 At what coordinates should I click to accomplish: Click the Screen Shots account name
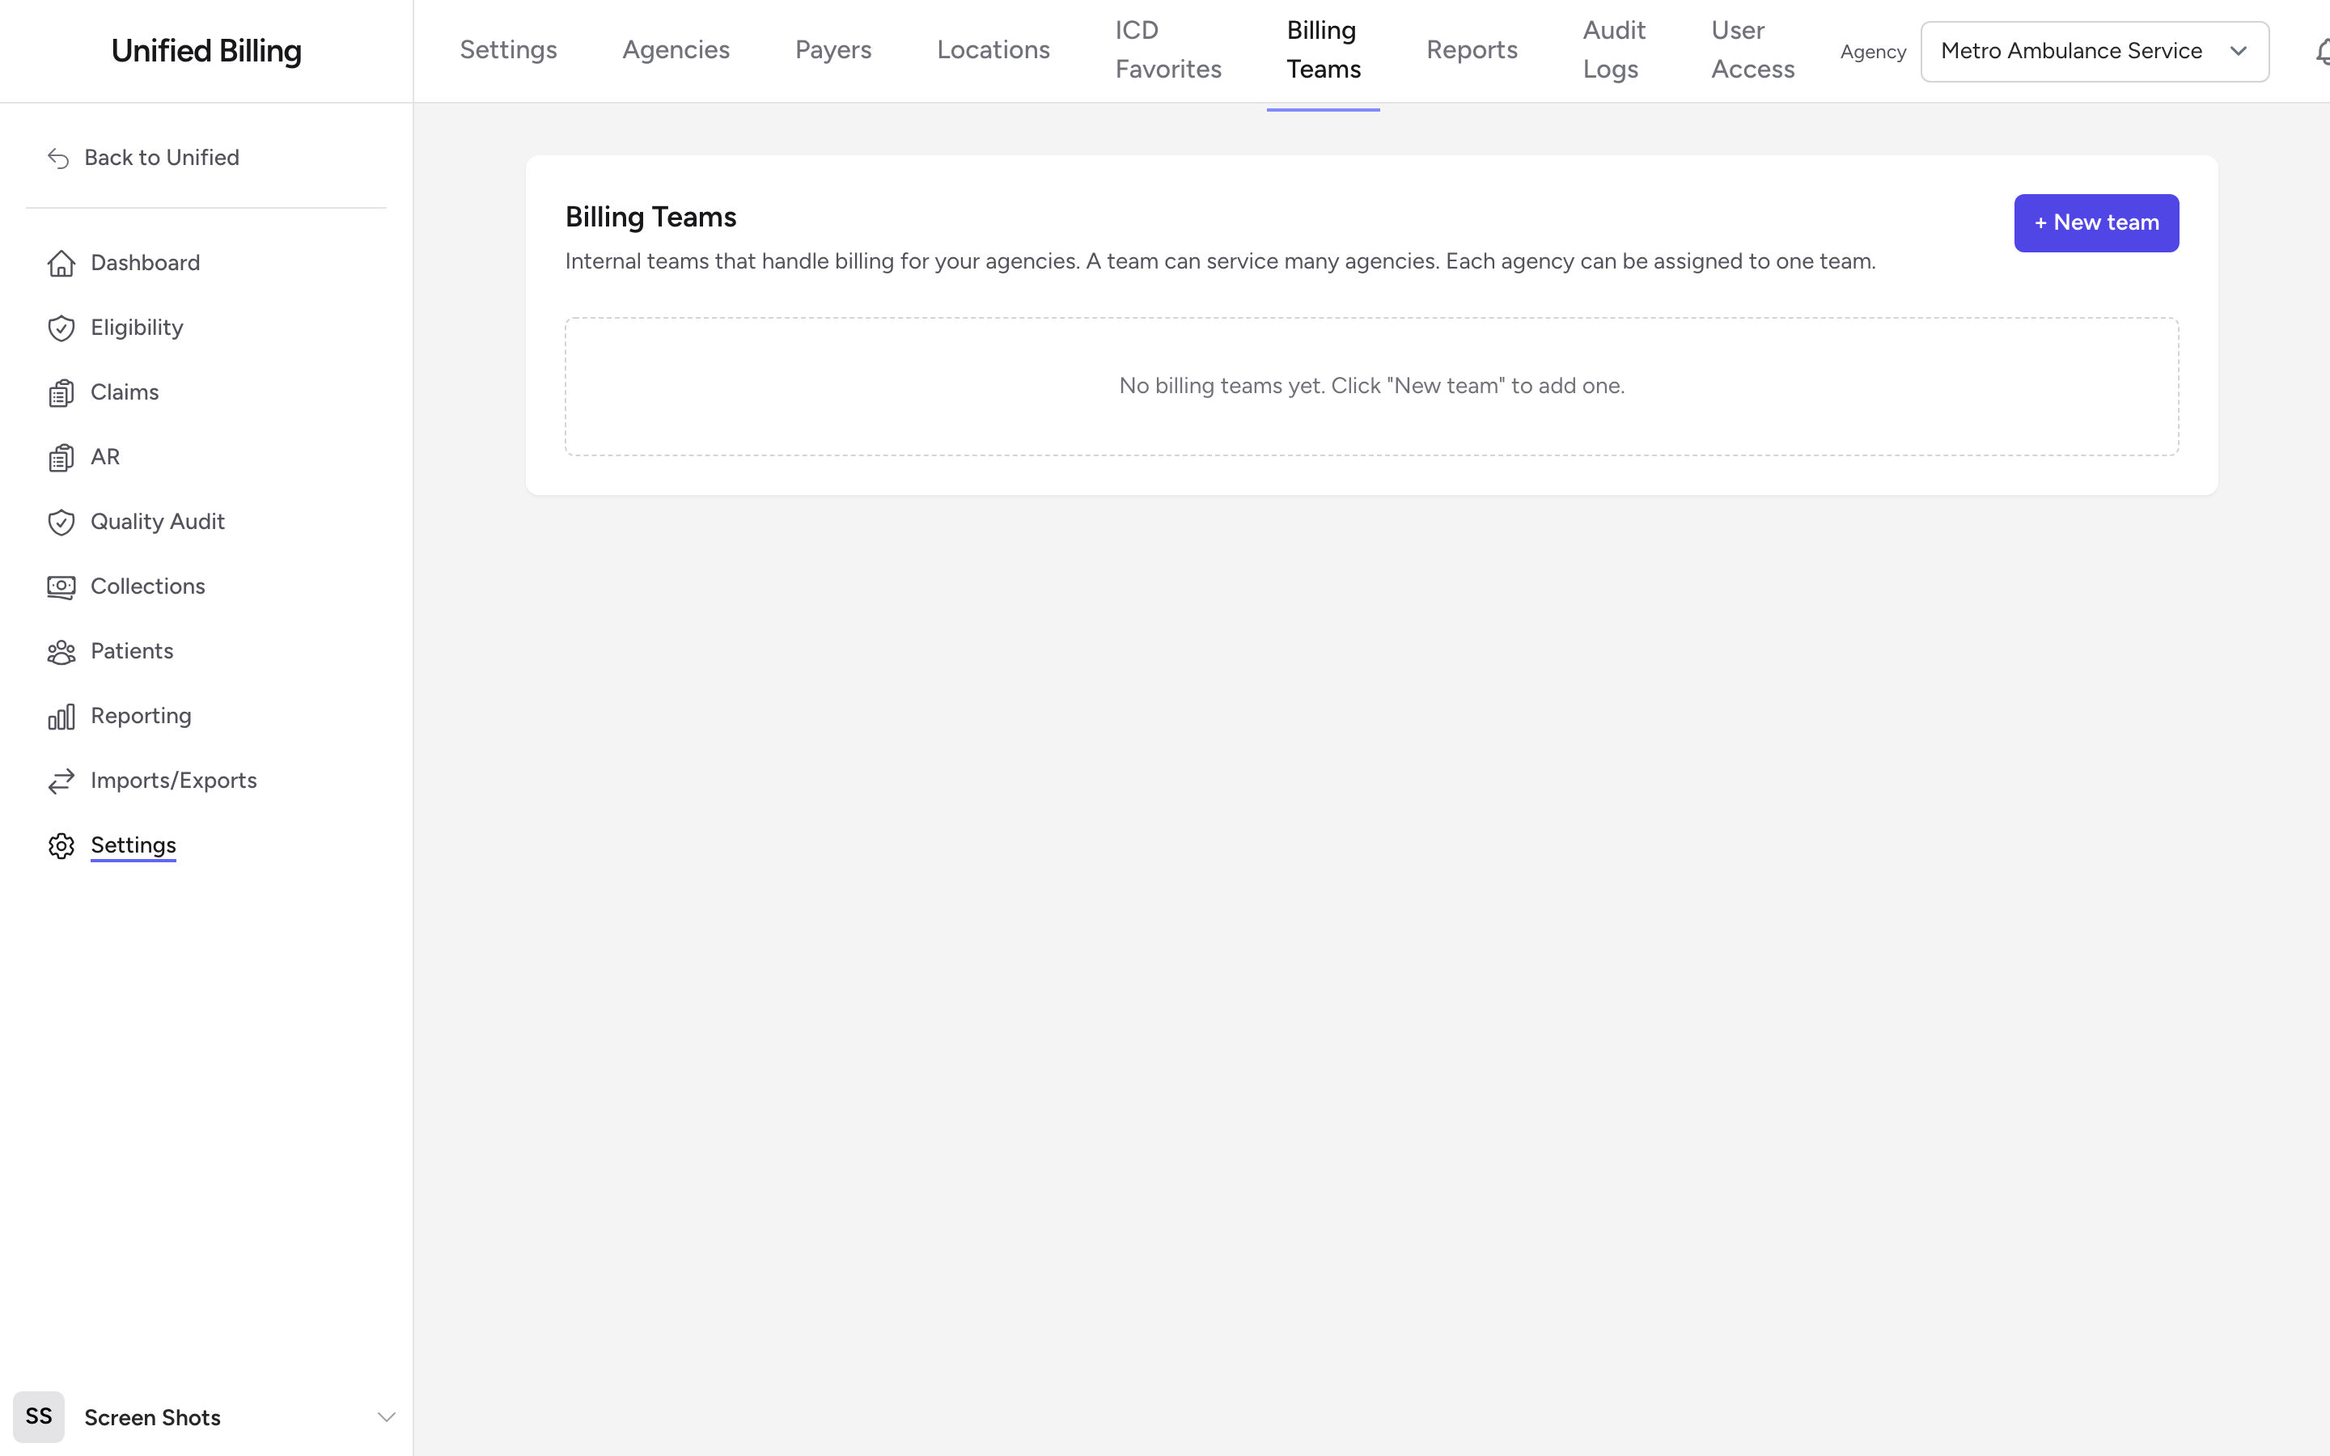pyautogui.click(x=152, y=1417)
